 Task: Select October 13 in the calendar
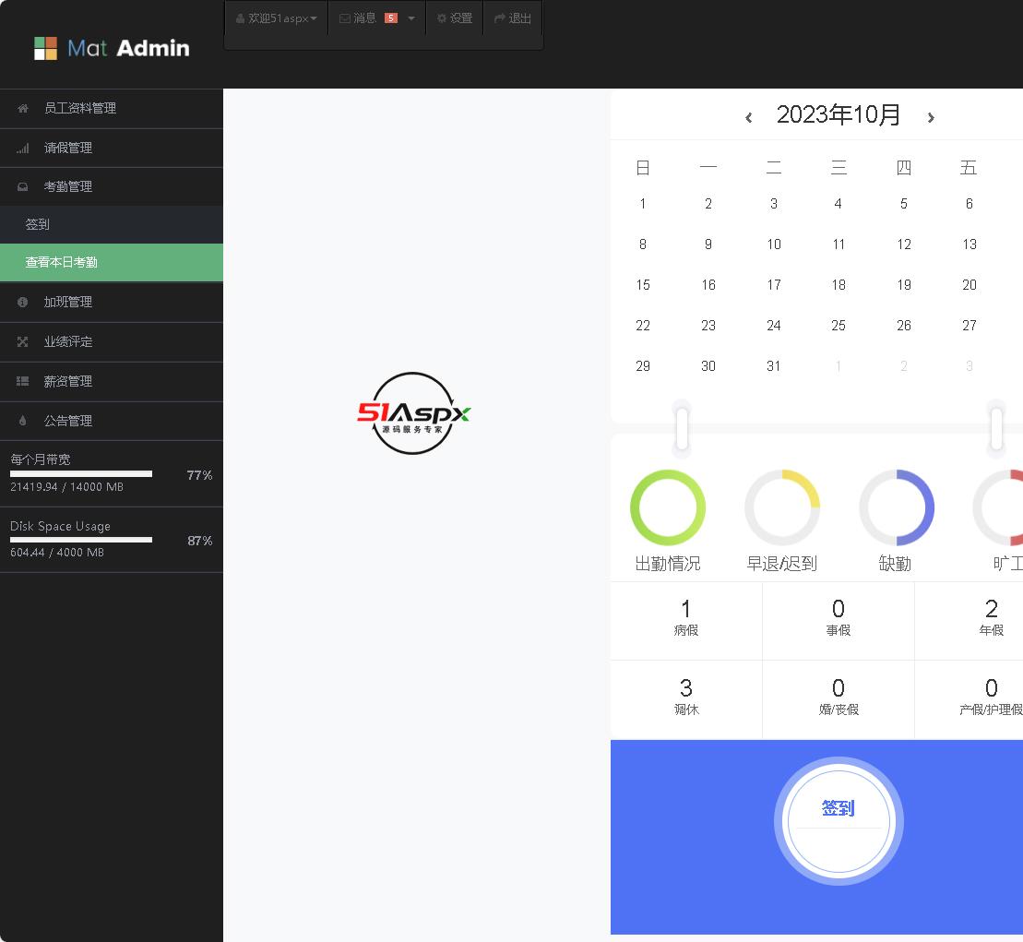(x=969, y=244)
